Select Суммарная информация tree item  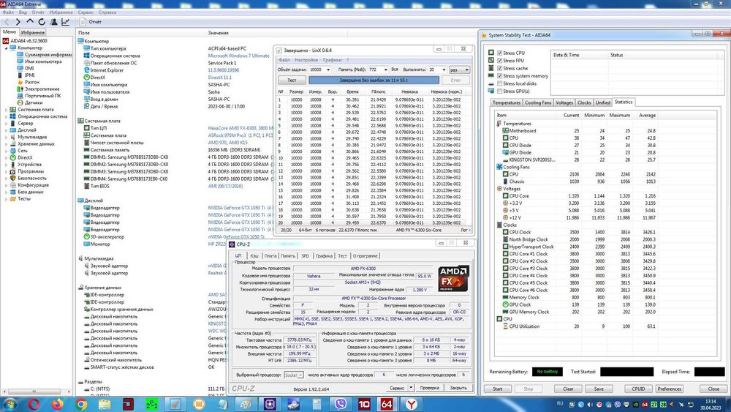point(45,55)
